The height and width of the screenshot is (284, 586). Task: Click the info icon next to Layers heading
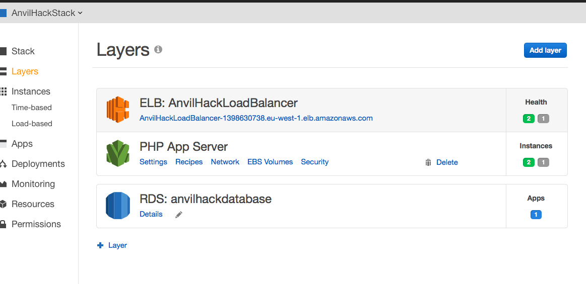[x=158, y=49]
